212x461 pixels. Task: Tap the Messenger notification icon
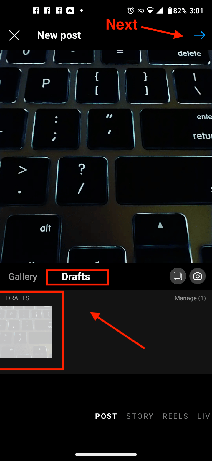pos(70,11)
